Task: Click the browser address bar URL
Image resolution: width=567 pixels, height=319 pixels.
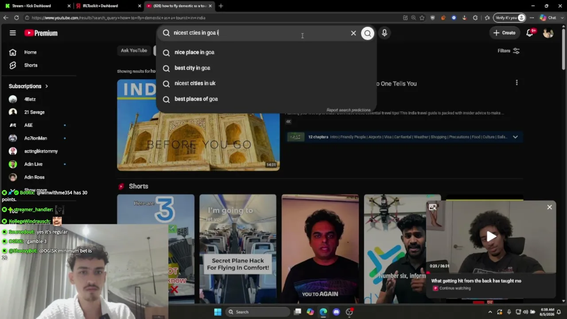Action: pyautogui.click(x=118, y=18)
